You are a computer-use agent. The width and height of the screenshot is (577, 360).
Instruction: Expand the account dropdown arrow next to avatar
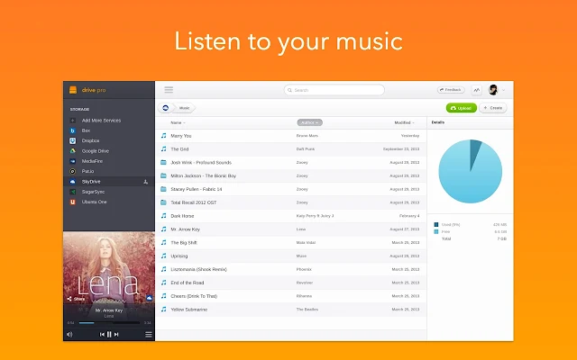(503, 90)
